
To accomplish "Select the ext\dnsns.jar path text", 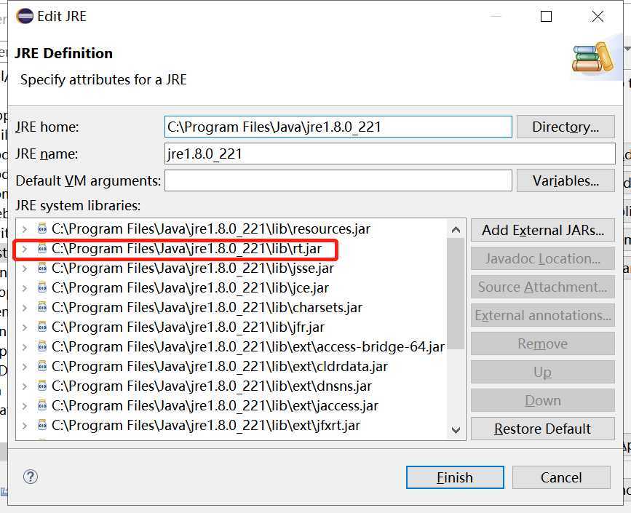I will pyautogui.click(x=212, y=386).
